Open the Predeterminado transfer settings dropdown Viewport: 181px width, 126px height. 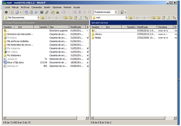click(116, 12)
